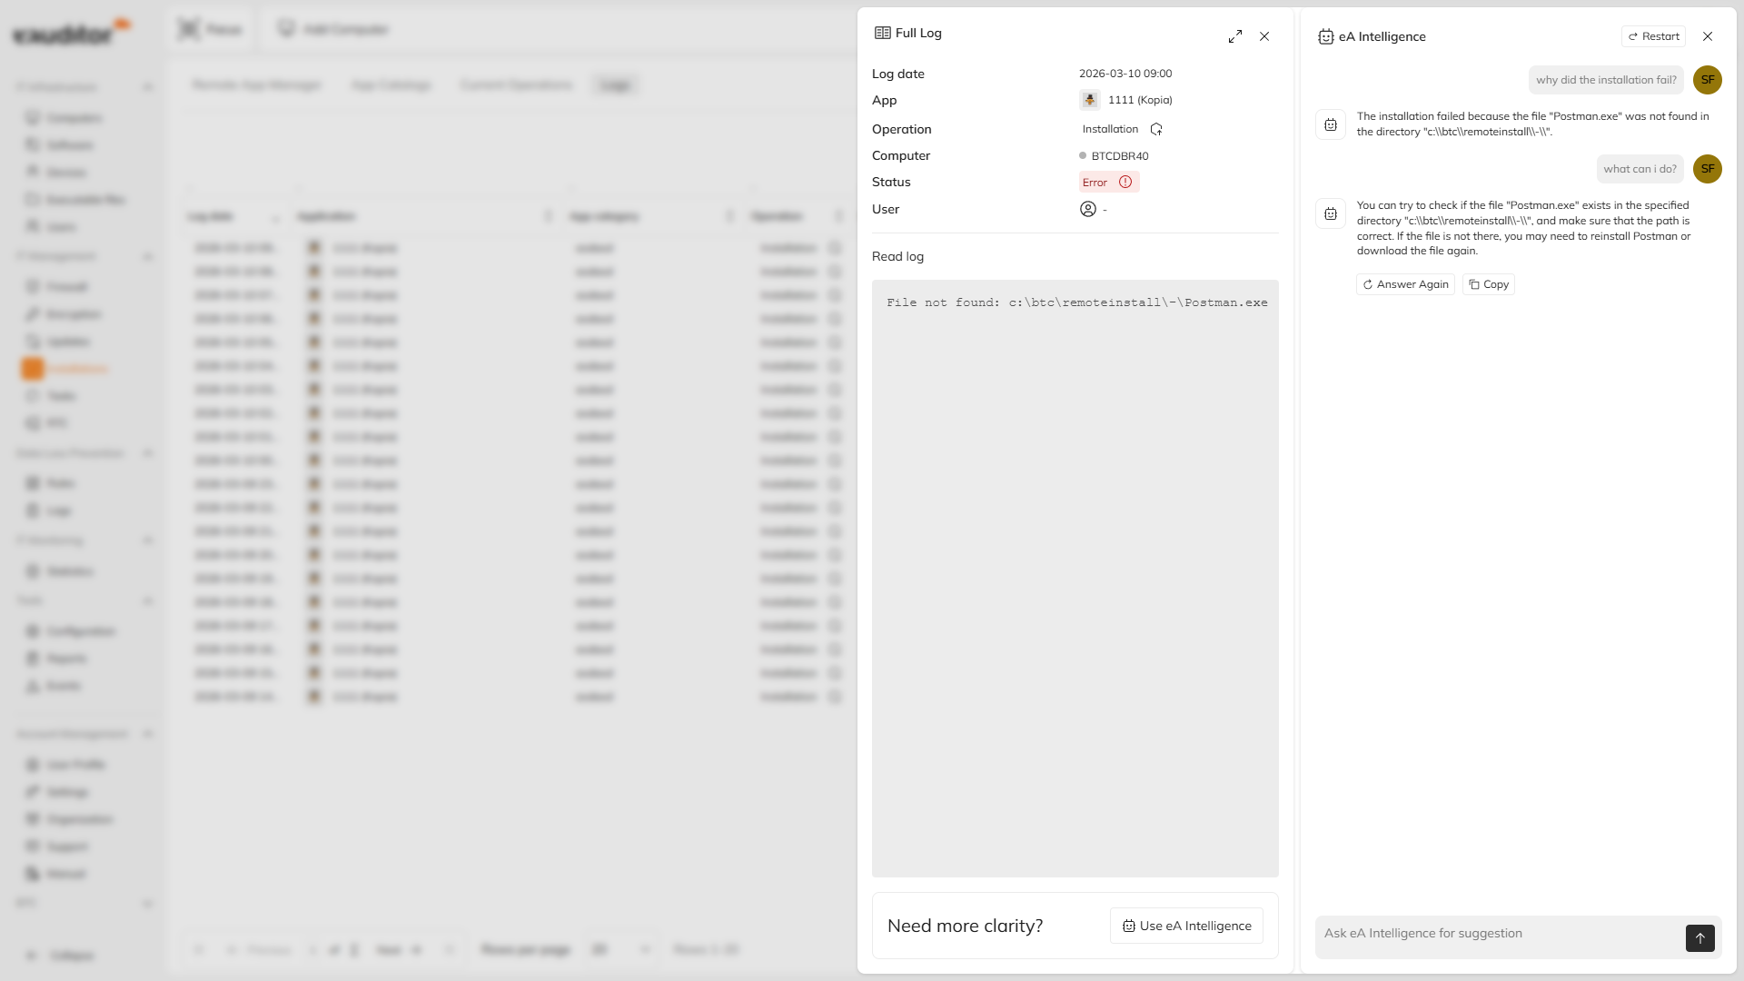Click the Error status badge
The width and height of the screenshot is (1744, 981).
click(x=1095, y=182)
